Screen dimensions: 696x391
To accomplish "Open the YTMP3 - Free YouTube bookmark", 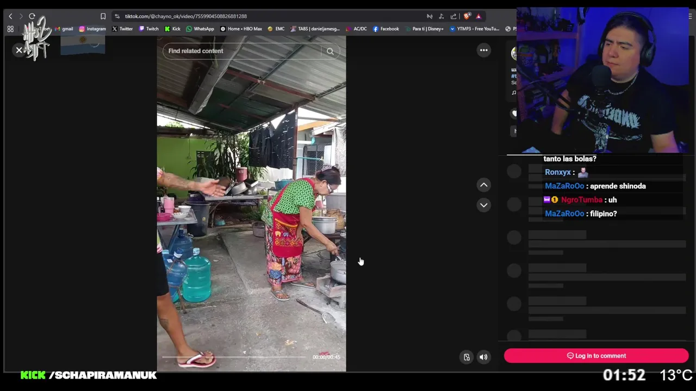I will (x=474, y=29).
